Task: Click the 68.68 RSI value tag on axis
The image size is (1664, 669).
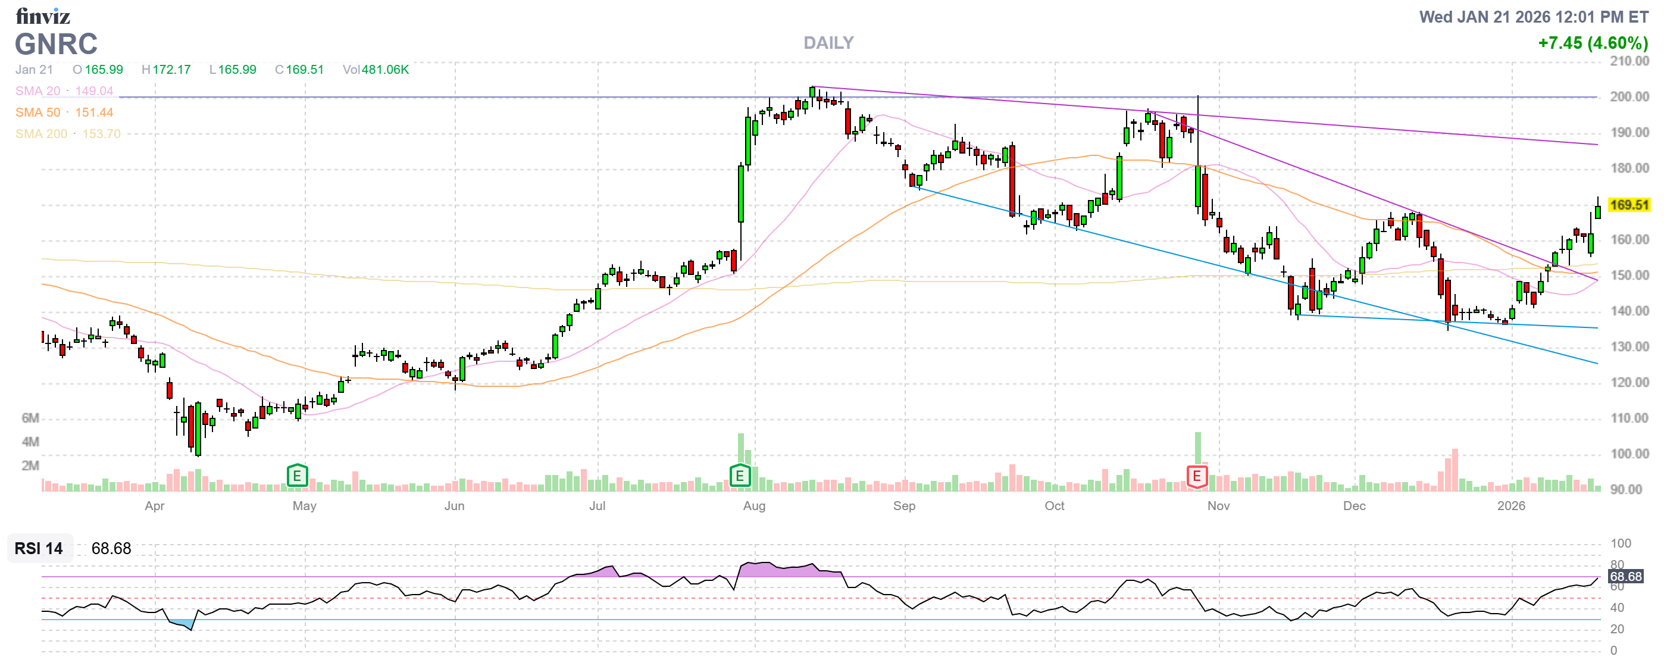Action: click(1625, 576)
